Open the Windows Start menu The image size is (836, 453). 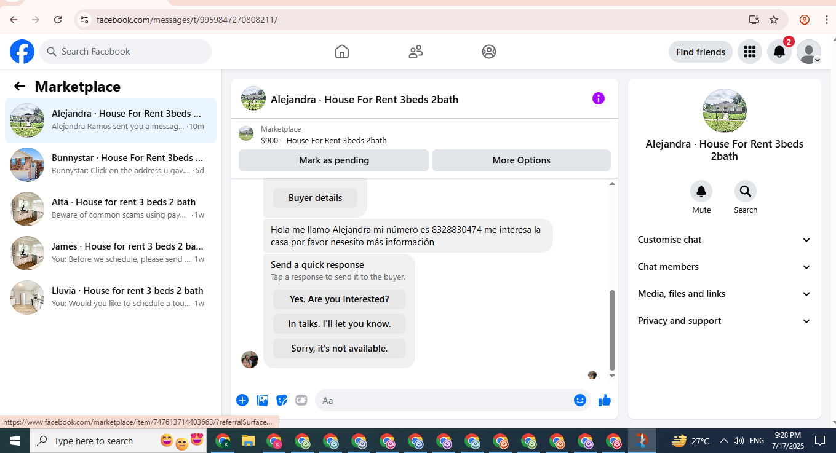pos(14,441)
